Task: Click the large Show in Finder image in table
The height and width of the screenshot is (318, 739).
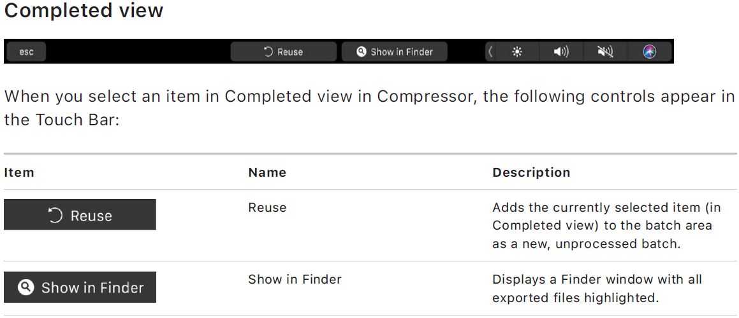Action: [x=80, y=287]
